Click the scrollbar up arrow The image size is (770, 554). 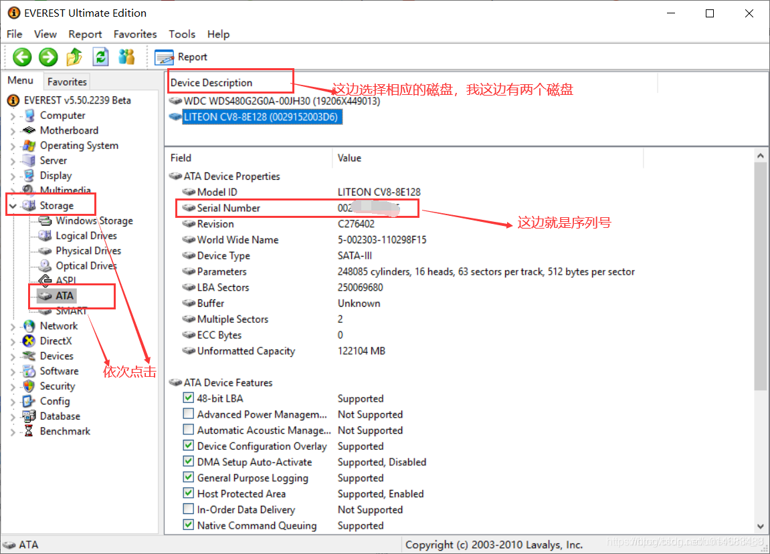[760, 156]
